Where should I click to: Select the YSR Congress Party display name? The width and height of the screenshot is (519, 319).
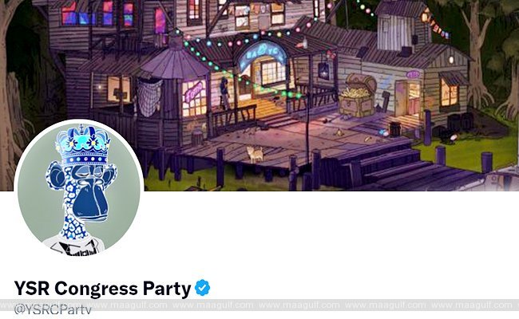click(103, 288)
